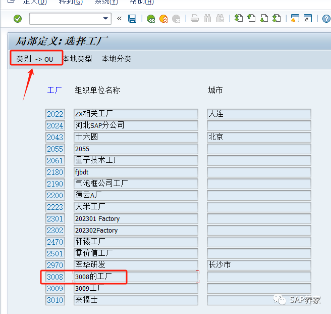Go to First Page icon

(x=239, y=18)
